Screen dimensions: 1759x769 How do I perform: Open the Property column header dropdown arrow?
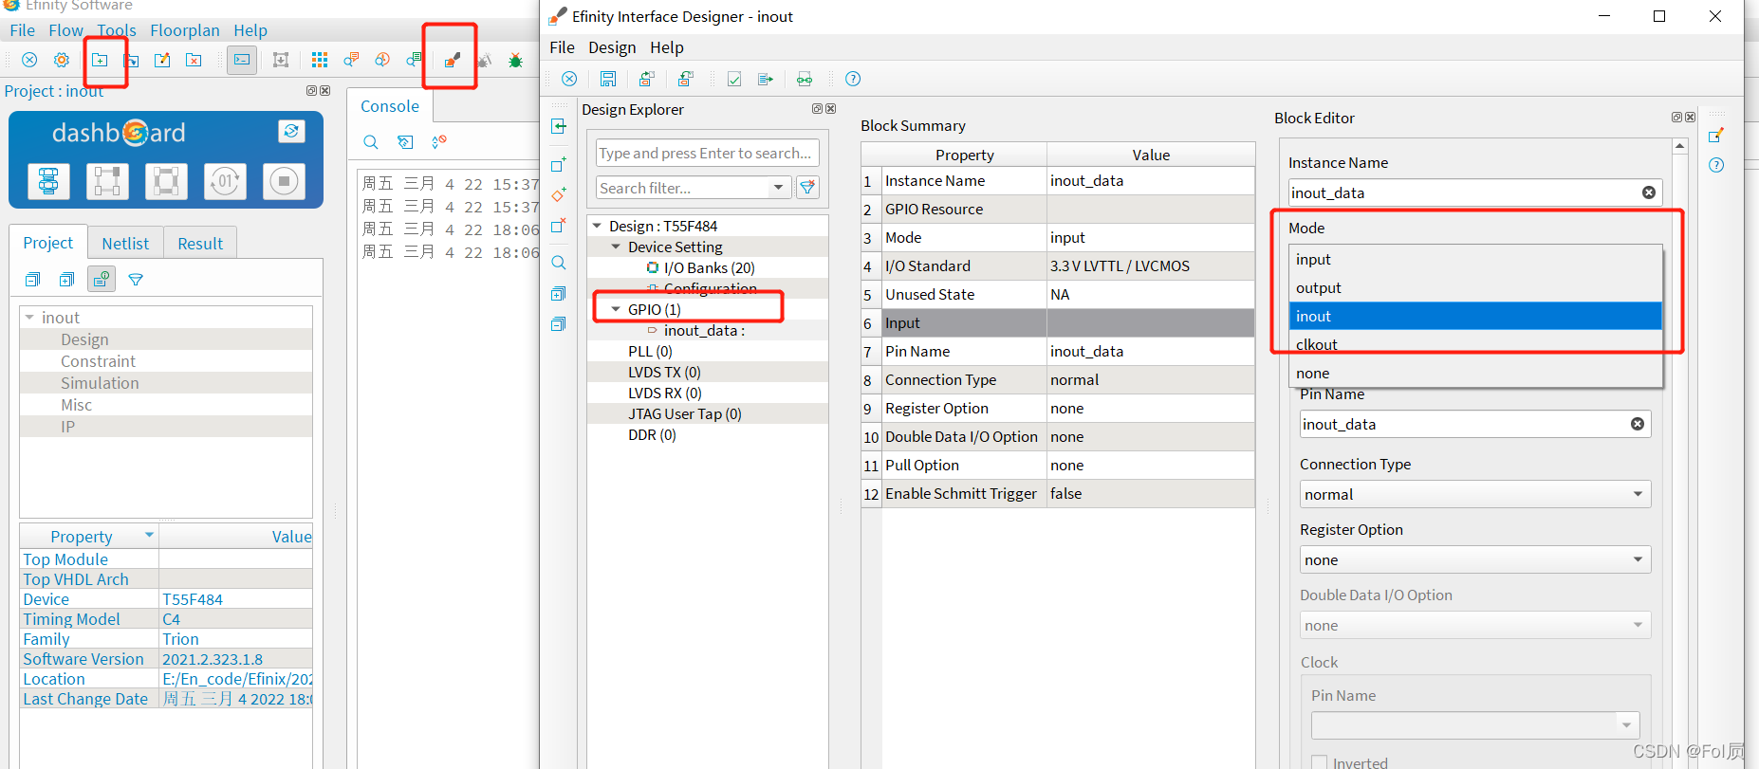[x=149, y=536]
